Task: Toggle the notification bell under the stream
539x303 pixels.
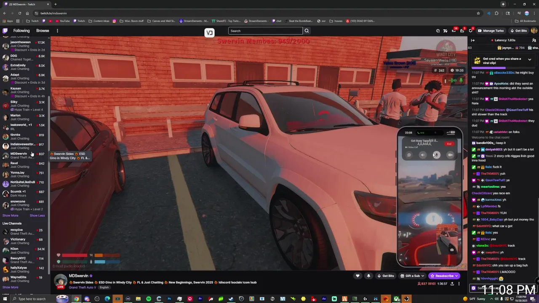Action: 368,276
